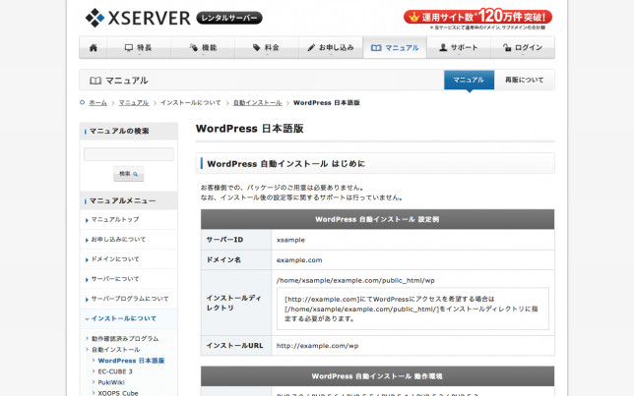Follow the 自動インストール breadcrumb link
634x396 pixels.
[x=258, y=103]
